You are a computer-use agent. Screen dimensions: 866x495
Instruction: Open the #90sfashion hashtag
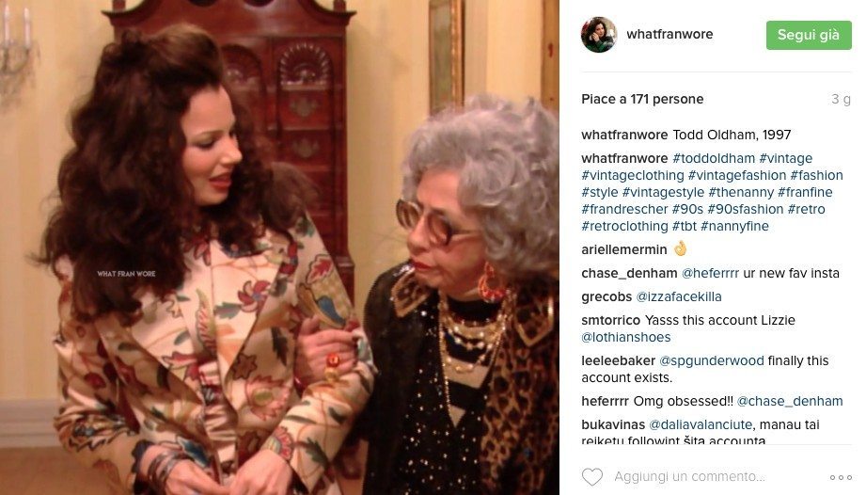click(745, 209)
